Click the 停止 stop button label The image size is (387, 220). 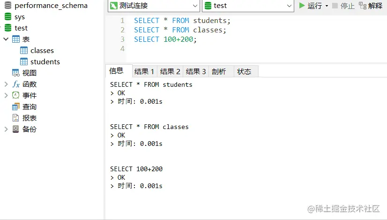[x=348, y=6]
